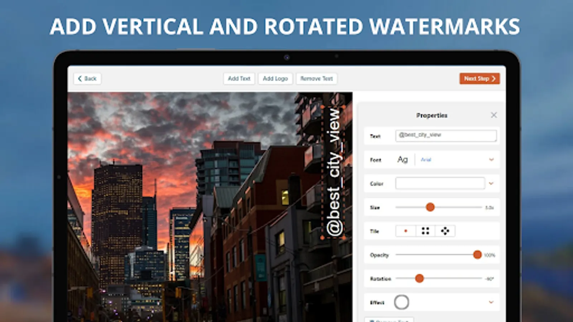
Task: Open the Color dropdown chevron
Action: [x=491, y=184]
